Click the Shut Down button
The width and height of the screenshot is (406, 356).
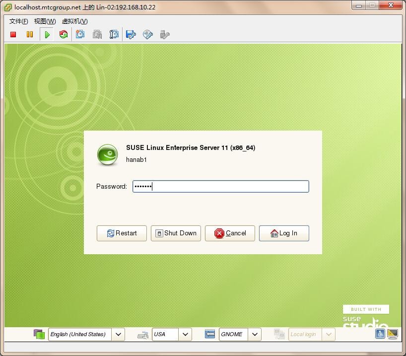tap(176, 233)
